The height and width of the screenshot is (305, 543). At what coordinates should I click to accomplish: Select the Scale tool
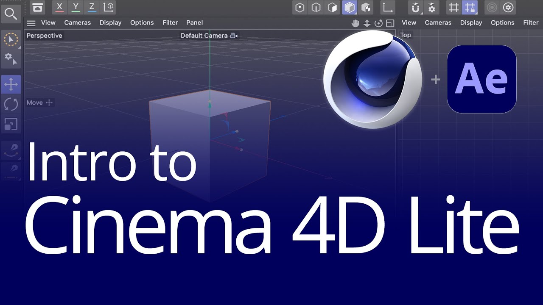[x=11, y=124]
